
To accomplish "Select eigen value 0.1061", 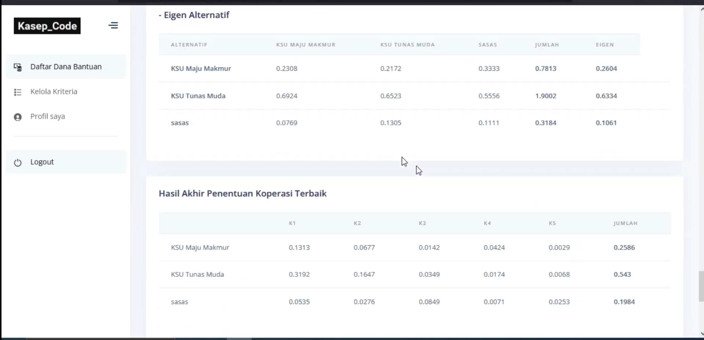I will click(x=606, y=123).
